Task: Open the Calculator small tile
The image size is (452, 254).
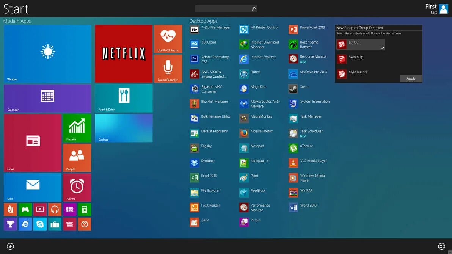Action: coord(85,210)
